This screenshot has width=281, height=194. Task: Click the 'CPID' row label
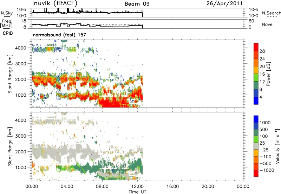(8, 33)
